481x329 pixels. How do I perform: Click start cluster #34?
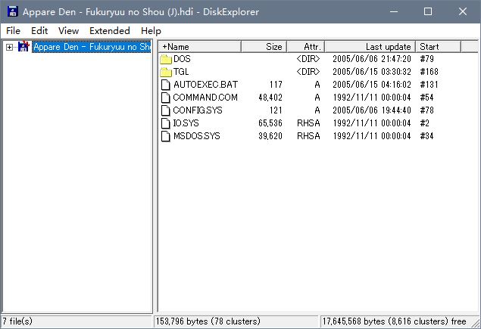(426, 136)
